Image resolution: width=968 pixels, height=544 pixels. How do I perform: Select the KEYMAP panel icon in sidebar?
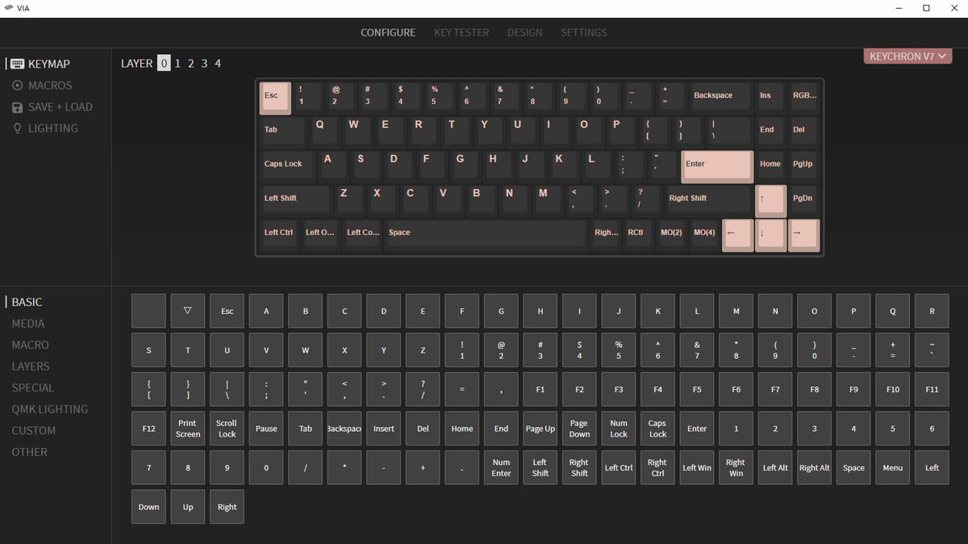coord(15,63)
